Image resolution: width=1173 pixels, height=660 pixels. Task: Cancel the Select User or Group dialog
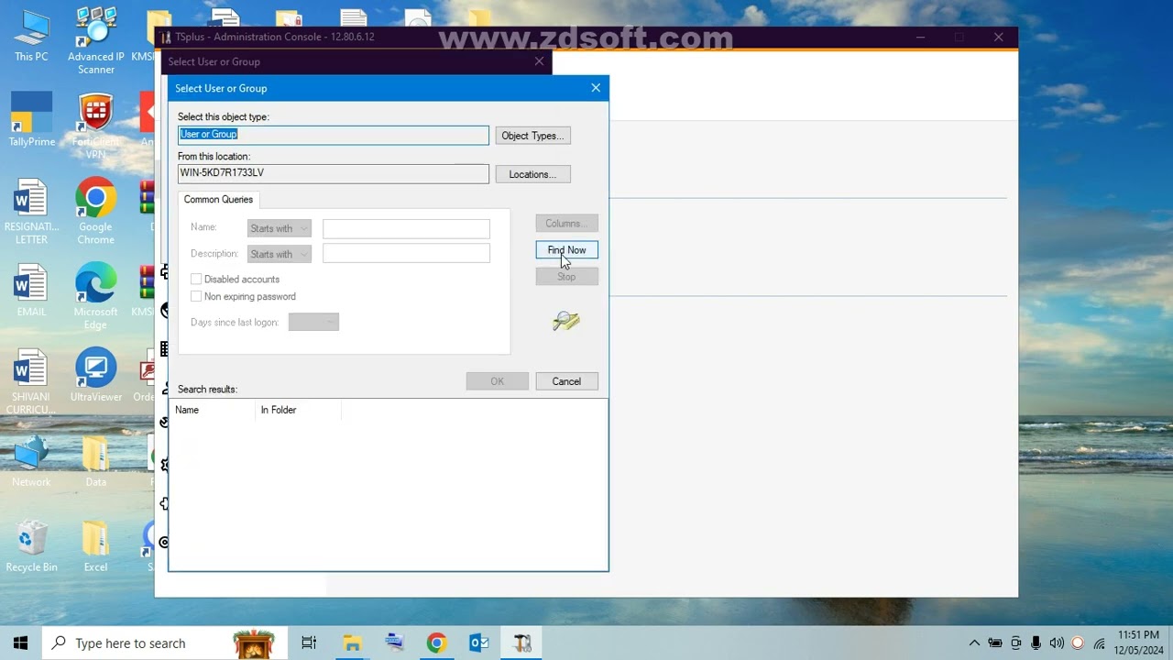tap(566, 381)
